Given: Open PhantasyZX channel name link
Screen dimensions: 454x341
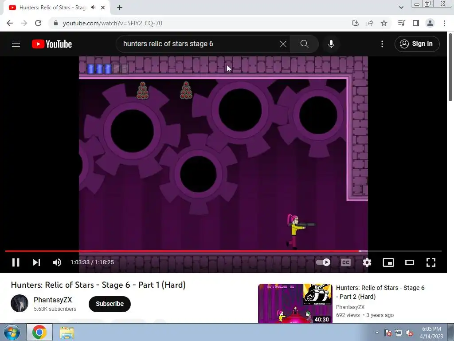Looking at the screenshot, I should 53,300.
